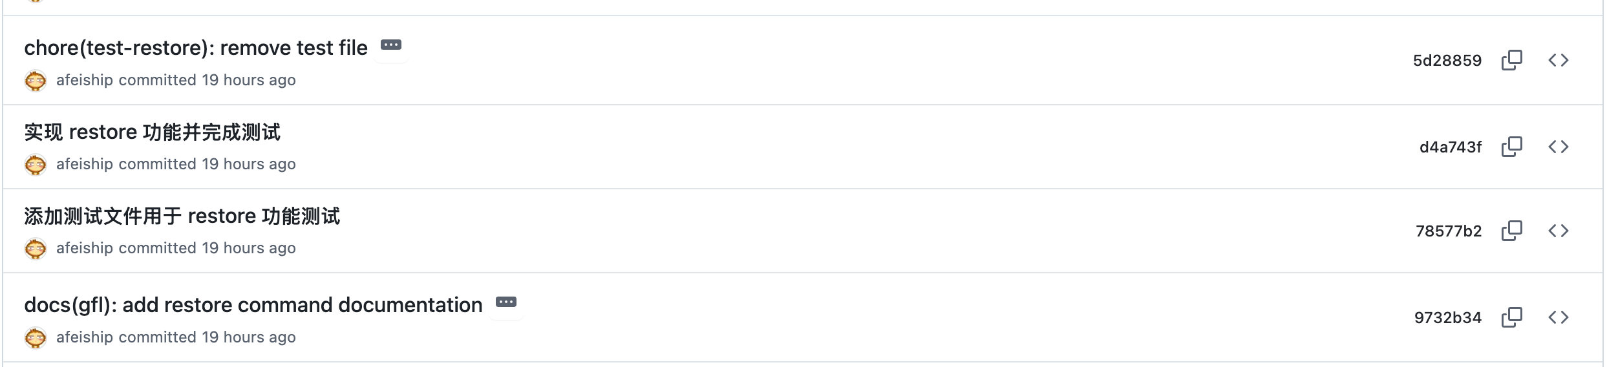This screenshot has height=367, width=1607.
Task: Browse repository at commit 9732b34
Action: (1558, 317)
